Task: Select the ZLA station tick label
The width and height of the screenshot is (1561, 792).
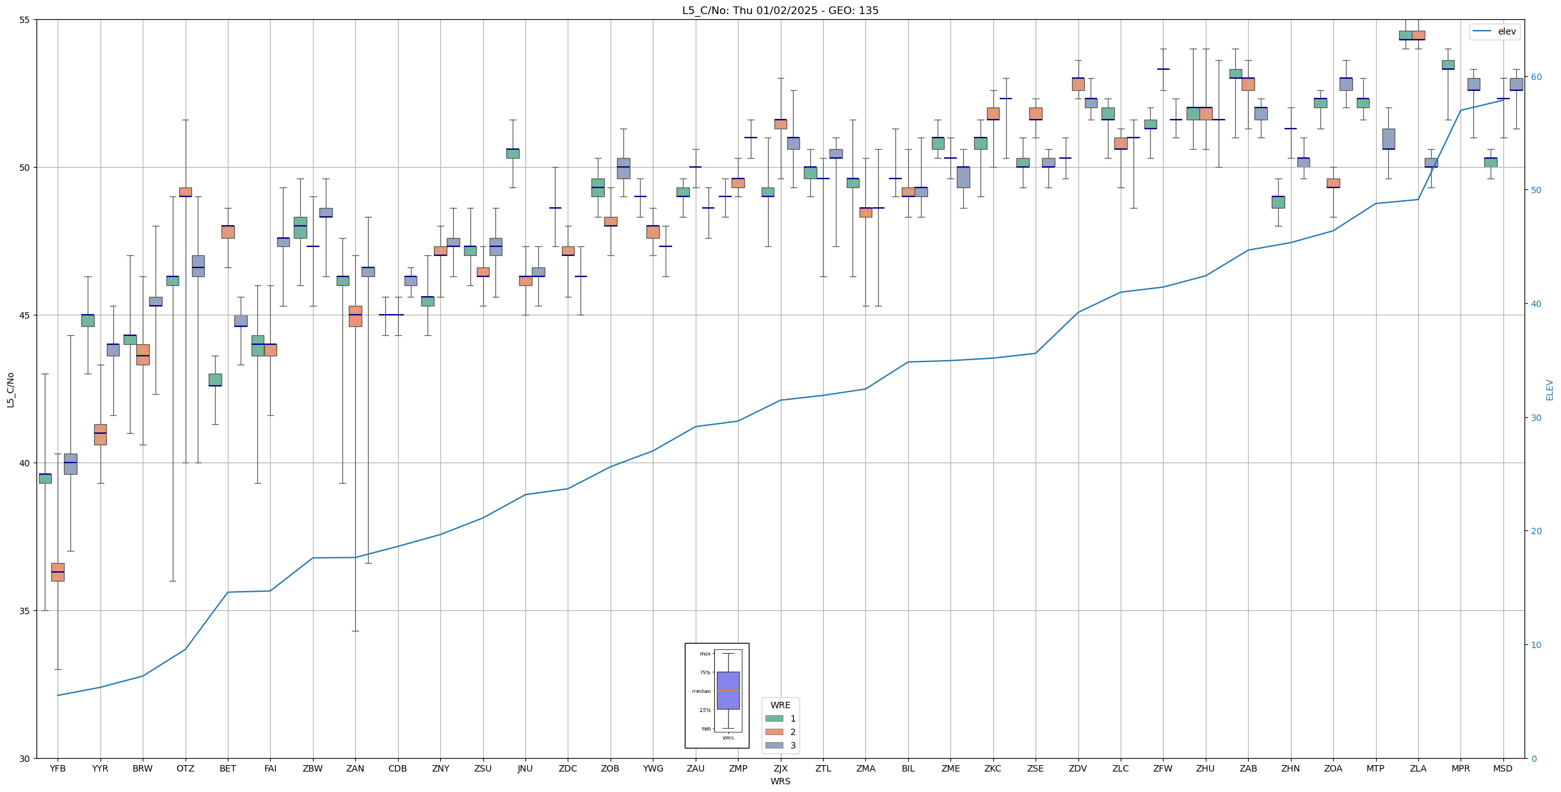Action: (x=1418, y=768)
